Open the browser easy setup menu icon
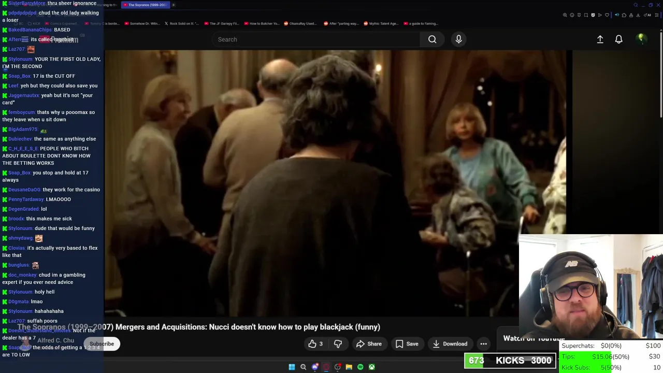This screenshot has height=373, width=663. click(656, 15)
